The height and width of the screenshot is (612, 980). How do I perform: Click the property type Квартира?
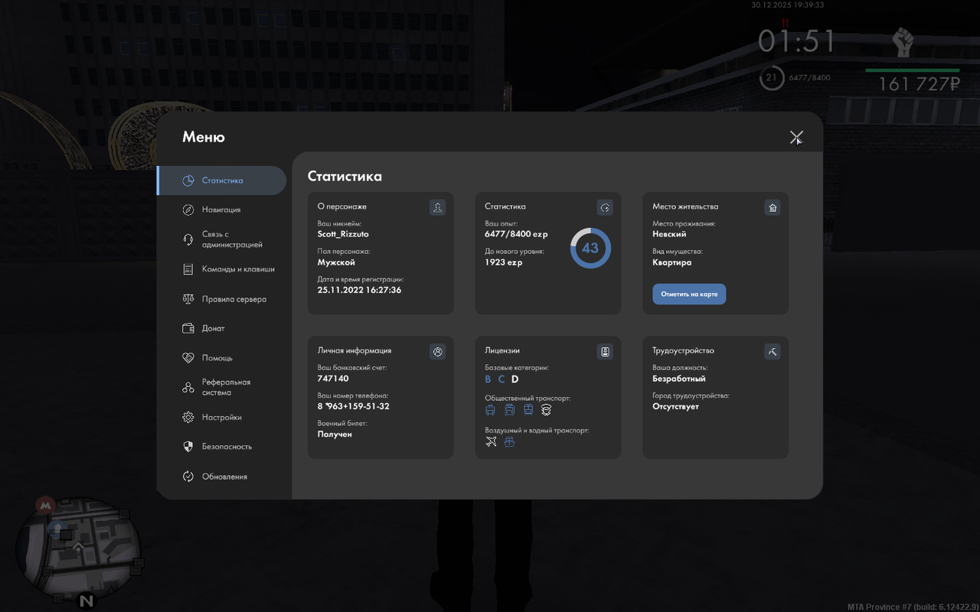click(x=671, y=262)
